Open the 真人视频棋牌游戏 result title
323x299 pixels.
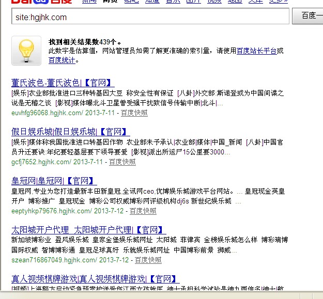coord(96,279)
